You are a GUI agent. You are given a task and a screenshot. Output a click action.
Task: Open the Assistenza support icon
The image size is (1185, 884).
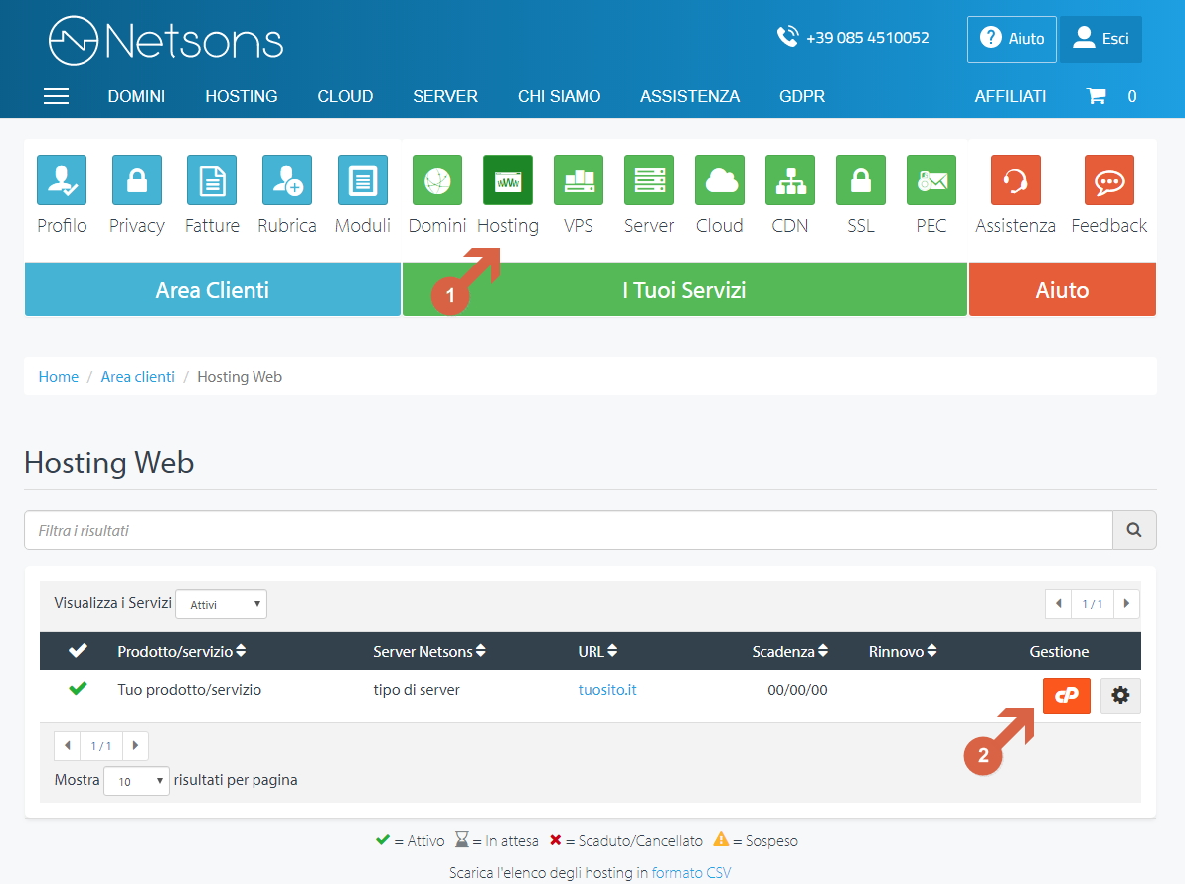point(1014,180)
